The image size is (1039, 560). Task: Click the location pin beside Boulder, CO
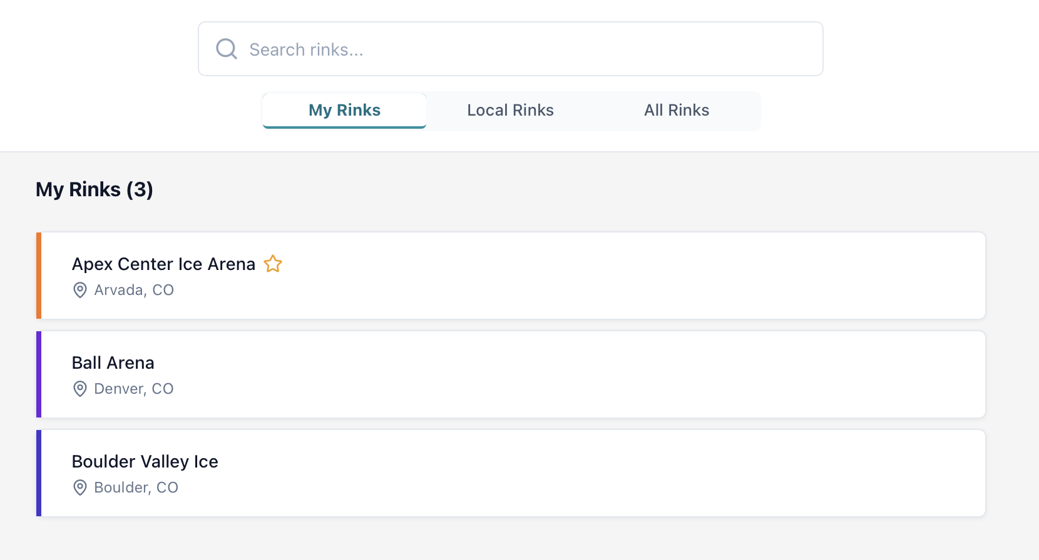(80, 487)
